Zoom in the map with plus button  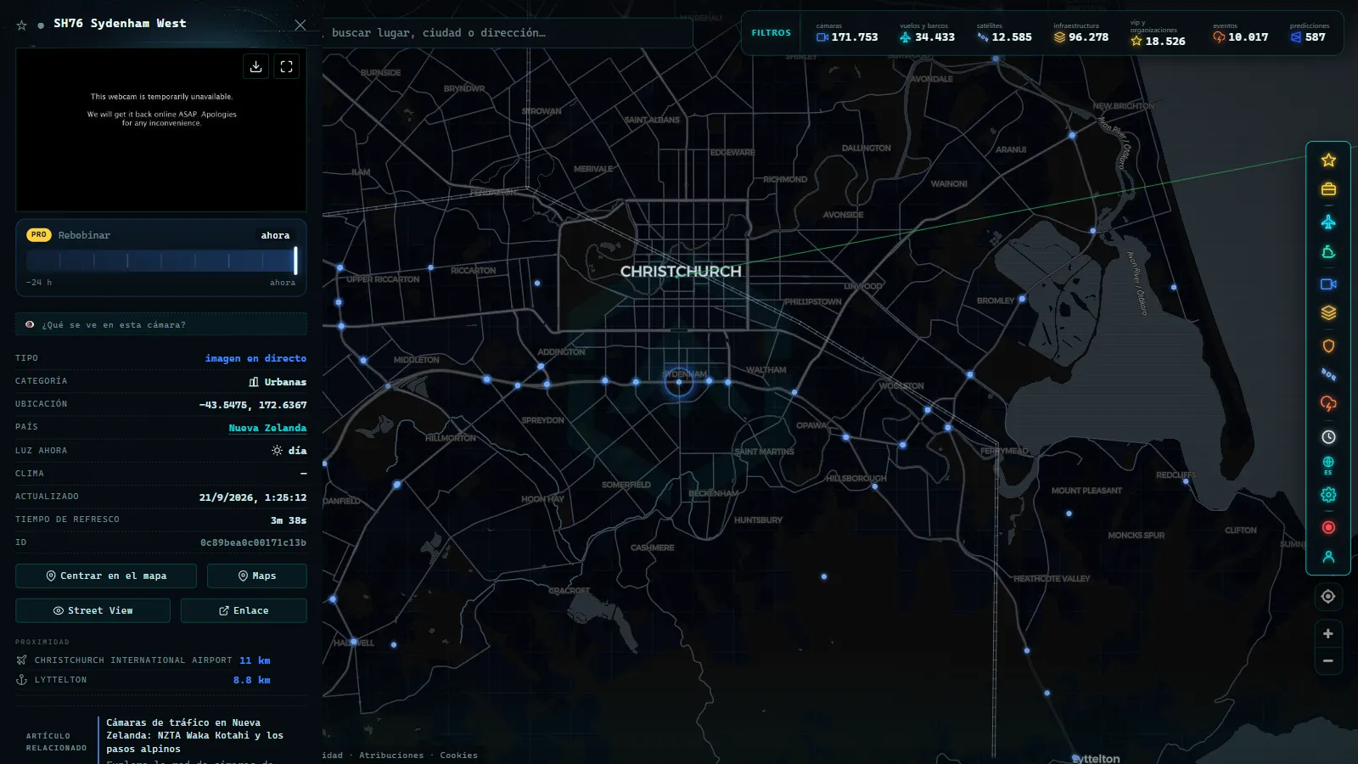pos(1328,633)
